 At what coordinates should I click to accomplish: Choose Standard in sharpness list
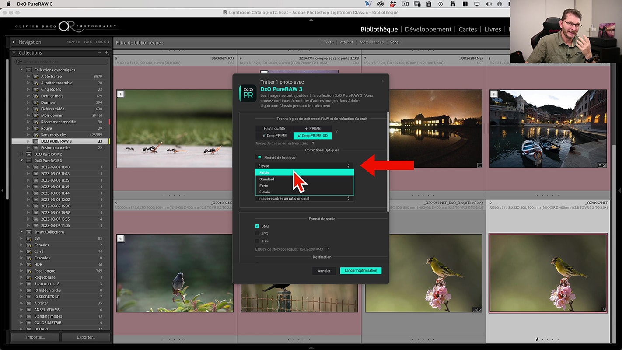[304, 179]
